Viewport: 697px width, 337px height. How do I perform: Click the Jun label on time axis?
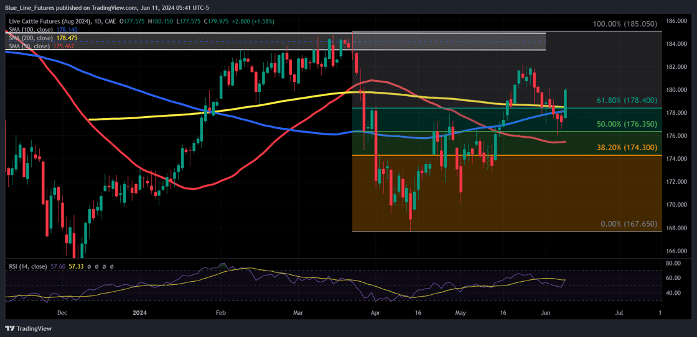[546, 313]
